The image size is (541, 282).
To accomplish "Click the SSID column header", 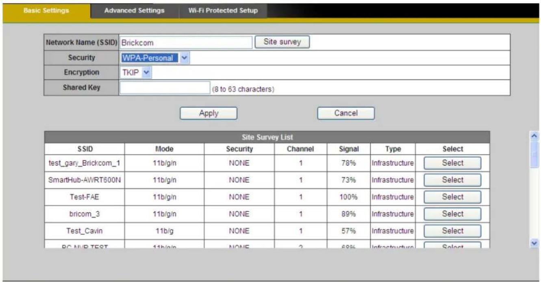I will (85, 149).
